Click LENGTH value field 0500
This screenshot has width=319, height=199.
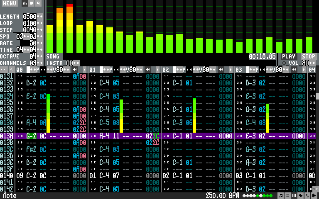pyautogui.click(x=30, y=17)
